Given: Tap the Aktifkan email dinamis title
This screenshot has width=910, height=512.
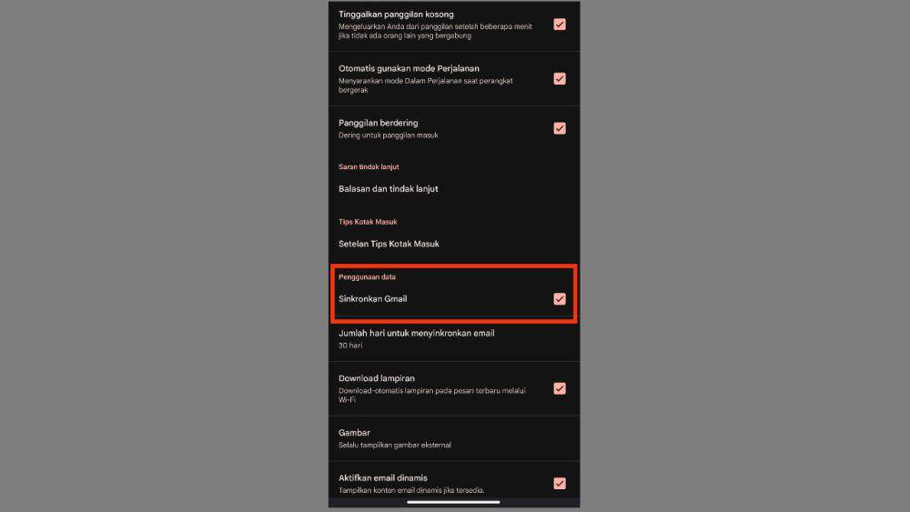Looking at the screenshot, I should [383, 477].
